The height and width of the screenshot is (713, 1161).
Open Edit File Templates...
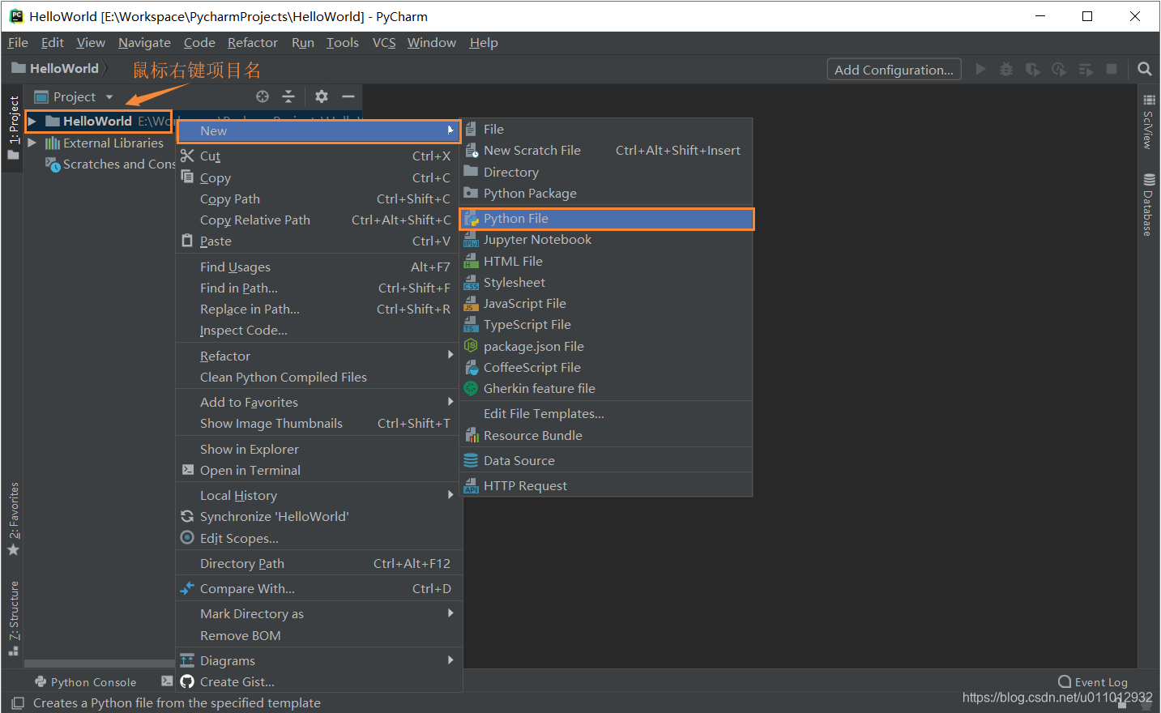click(x=606, y=413)
